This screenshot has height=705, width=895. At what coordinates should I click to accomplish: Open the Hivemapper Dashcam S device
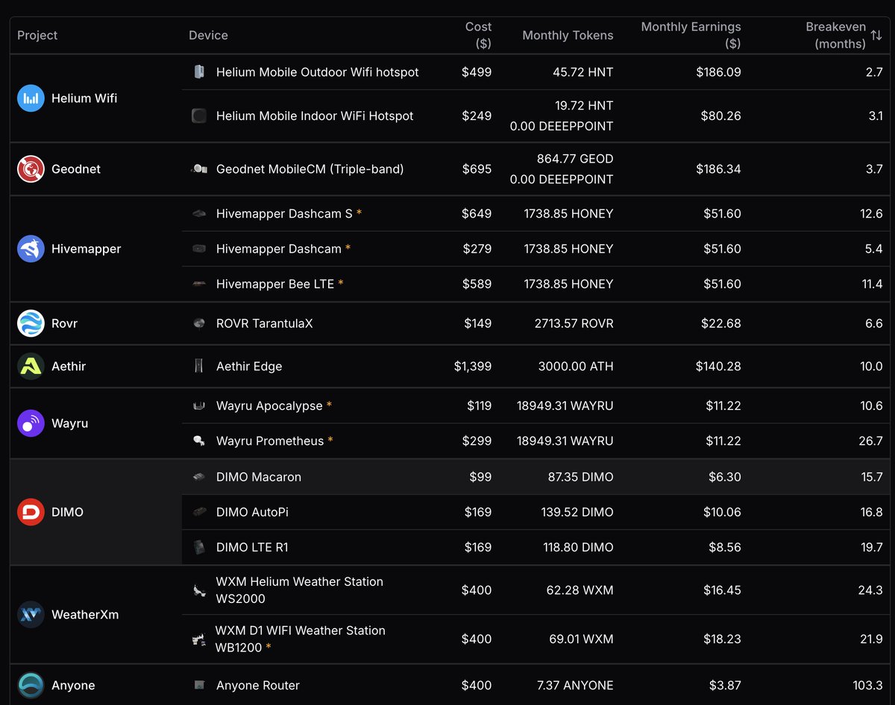(x=284, y=213)
